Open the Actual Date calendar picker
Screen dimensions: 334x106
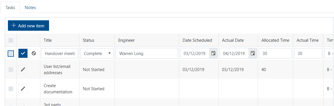click(253, 54)
